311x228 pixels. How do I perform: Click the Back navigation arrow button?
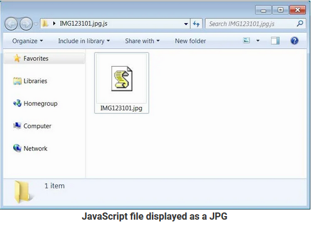[11, 24]
